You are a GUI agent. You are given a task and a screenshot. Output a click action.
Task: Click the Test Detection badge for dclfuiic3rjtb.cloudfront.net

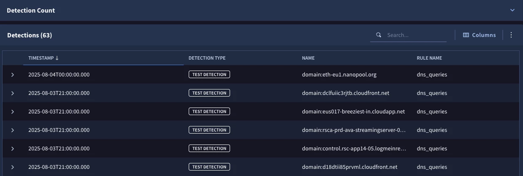(209, 93)
